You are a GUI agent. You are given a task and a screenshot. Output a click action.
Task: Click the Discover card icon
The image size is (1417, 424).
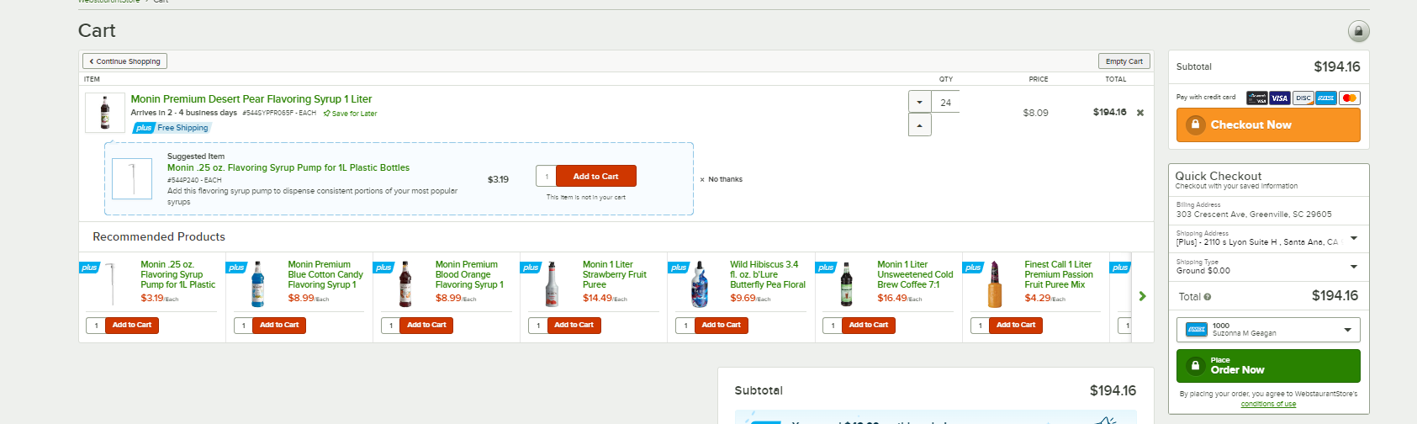(1303, 98)
